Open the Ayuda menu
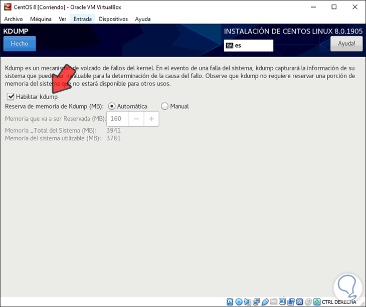Viewport: 366px width, 307px height. 142,19
